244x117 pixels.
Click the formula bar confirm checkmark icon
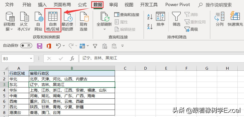61,58
